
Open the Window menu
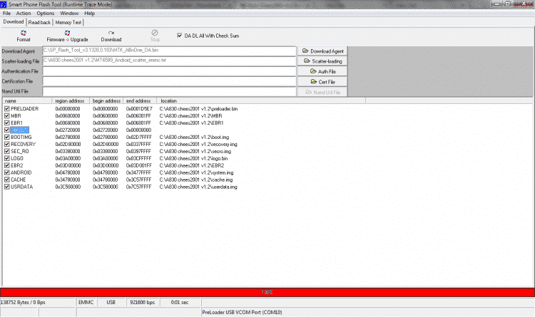69,14
